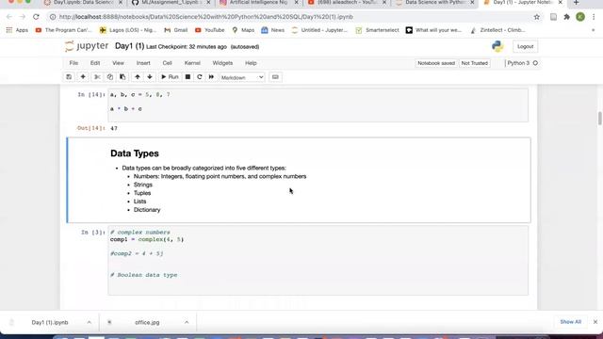Image resolution: width=603 pixels, height=339 pixels.
Task: Open the Chrome profile avatar
Action: pyautogui.click(x=580, y=17)
